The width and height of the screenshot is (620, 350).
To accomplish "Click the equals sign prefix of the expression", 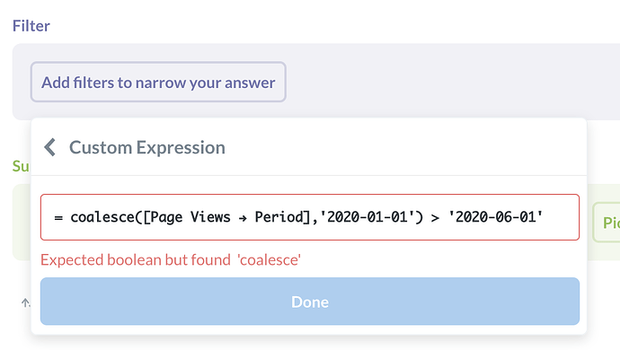I will (x=58, y=218).
